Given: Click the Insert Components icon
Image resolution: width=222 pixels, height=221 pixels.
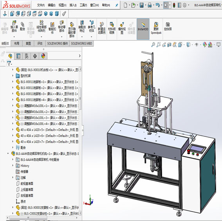Looking at the screenshot, I should point(14,26).
